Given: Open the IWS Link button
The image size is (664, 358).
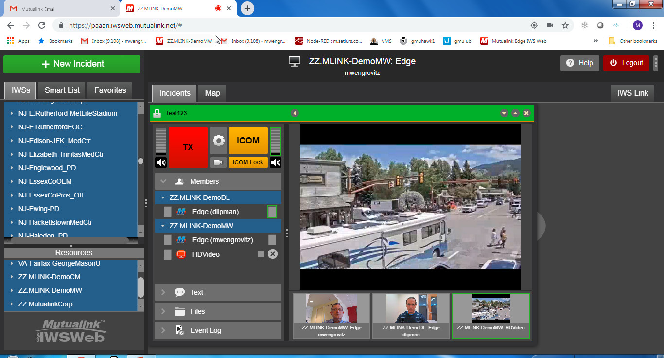Looking at the screenshot, I should (x=632, y=93).
